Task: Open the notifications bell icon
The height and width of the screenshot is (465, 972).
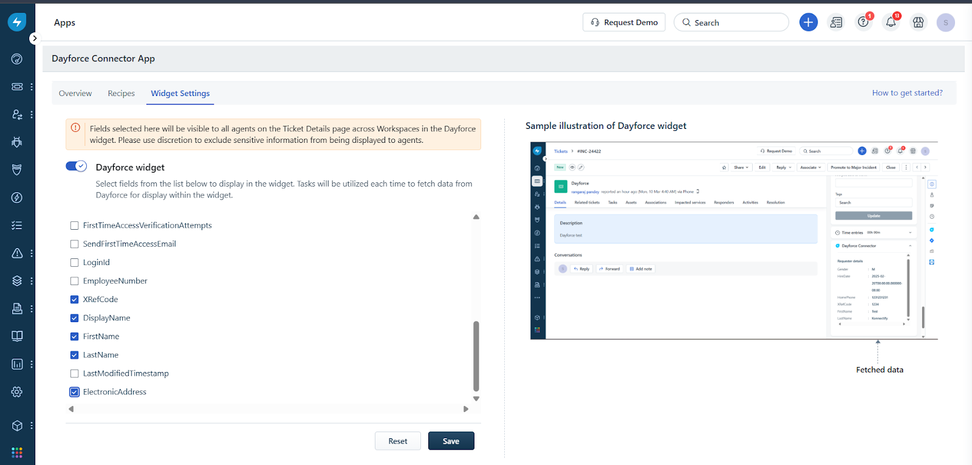Action: click(x=891, y=22)
